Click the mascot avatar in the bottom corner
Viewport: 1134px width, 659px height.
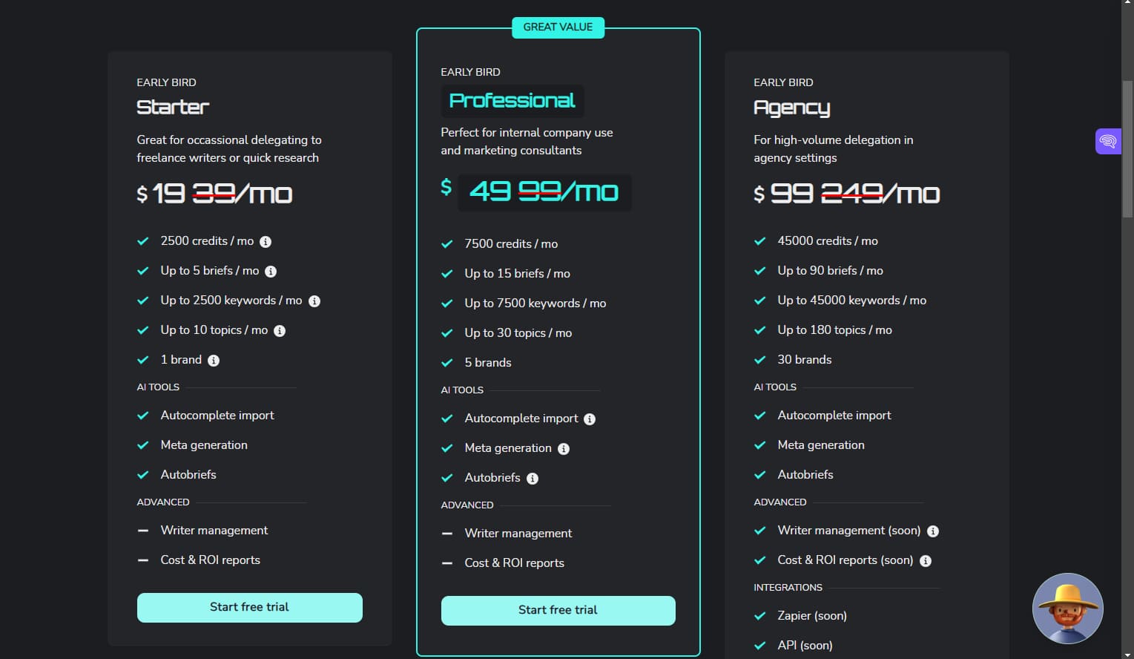click(1067, 608)
